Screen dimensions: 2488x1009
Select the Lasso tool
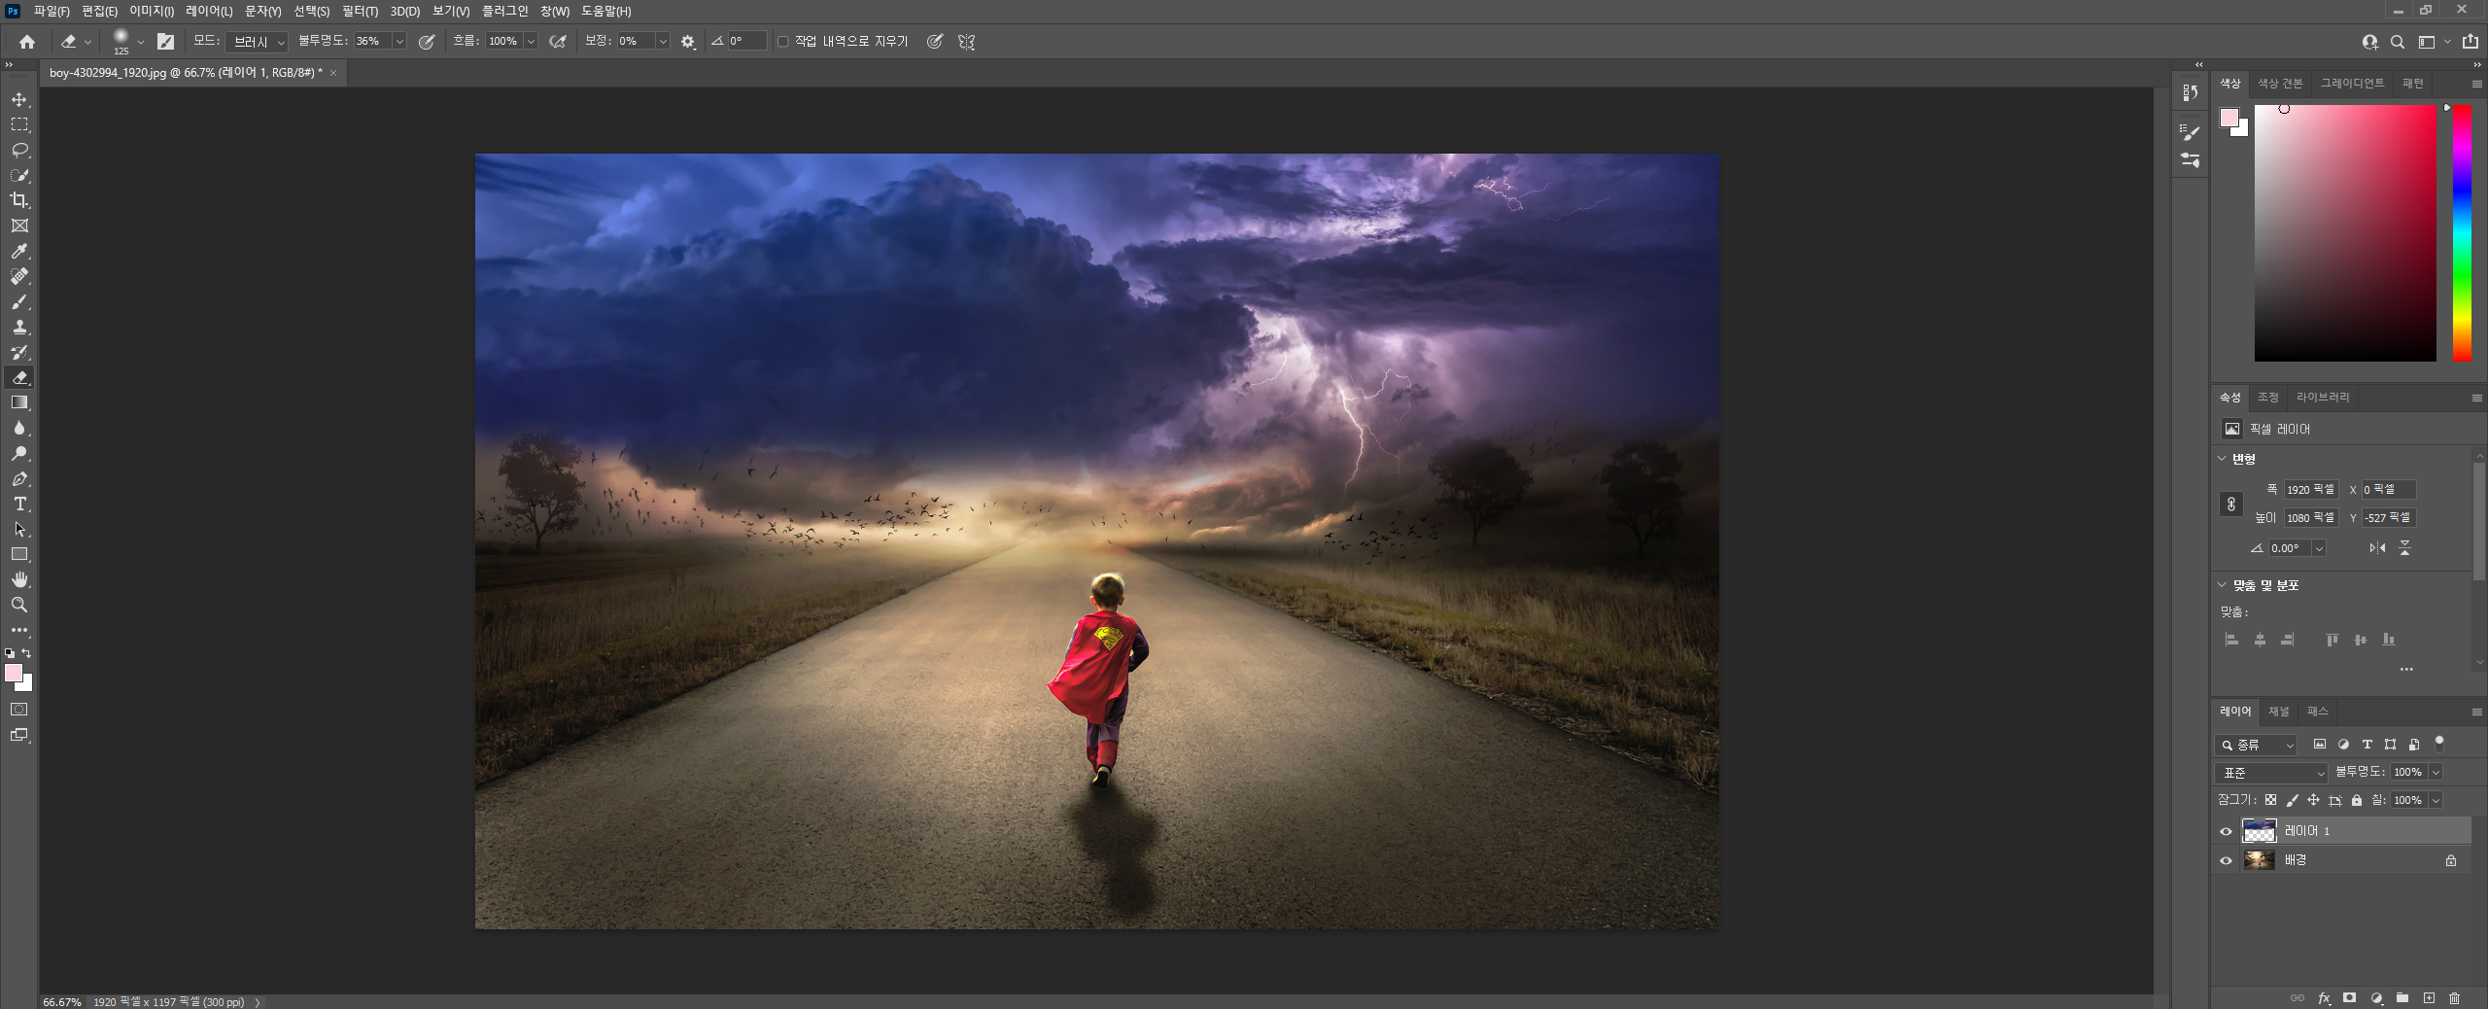pos(19,150)
